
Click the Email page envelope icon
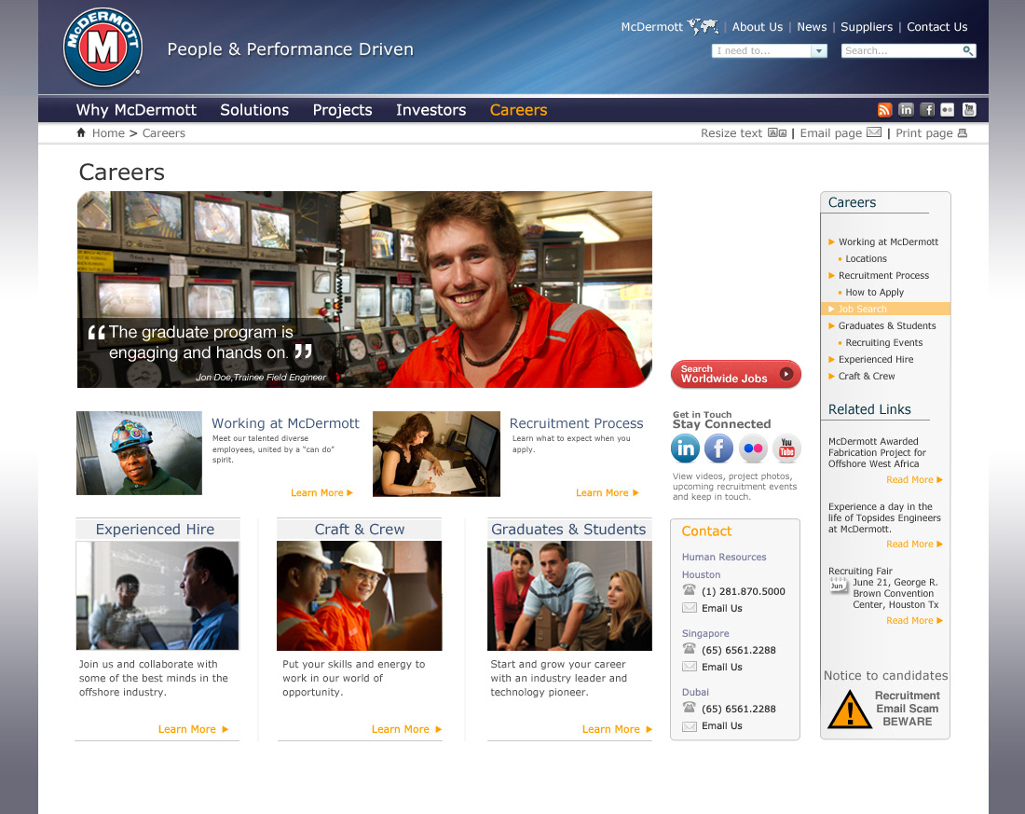873,133
